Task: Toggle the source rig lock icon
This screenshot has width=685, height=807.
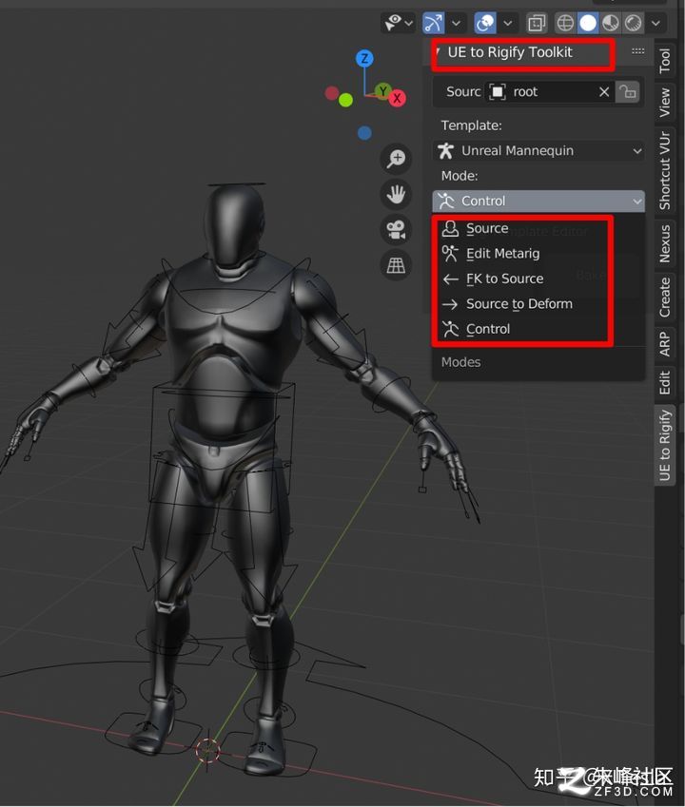Action: pyautogui.click(x=627, y=92)
